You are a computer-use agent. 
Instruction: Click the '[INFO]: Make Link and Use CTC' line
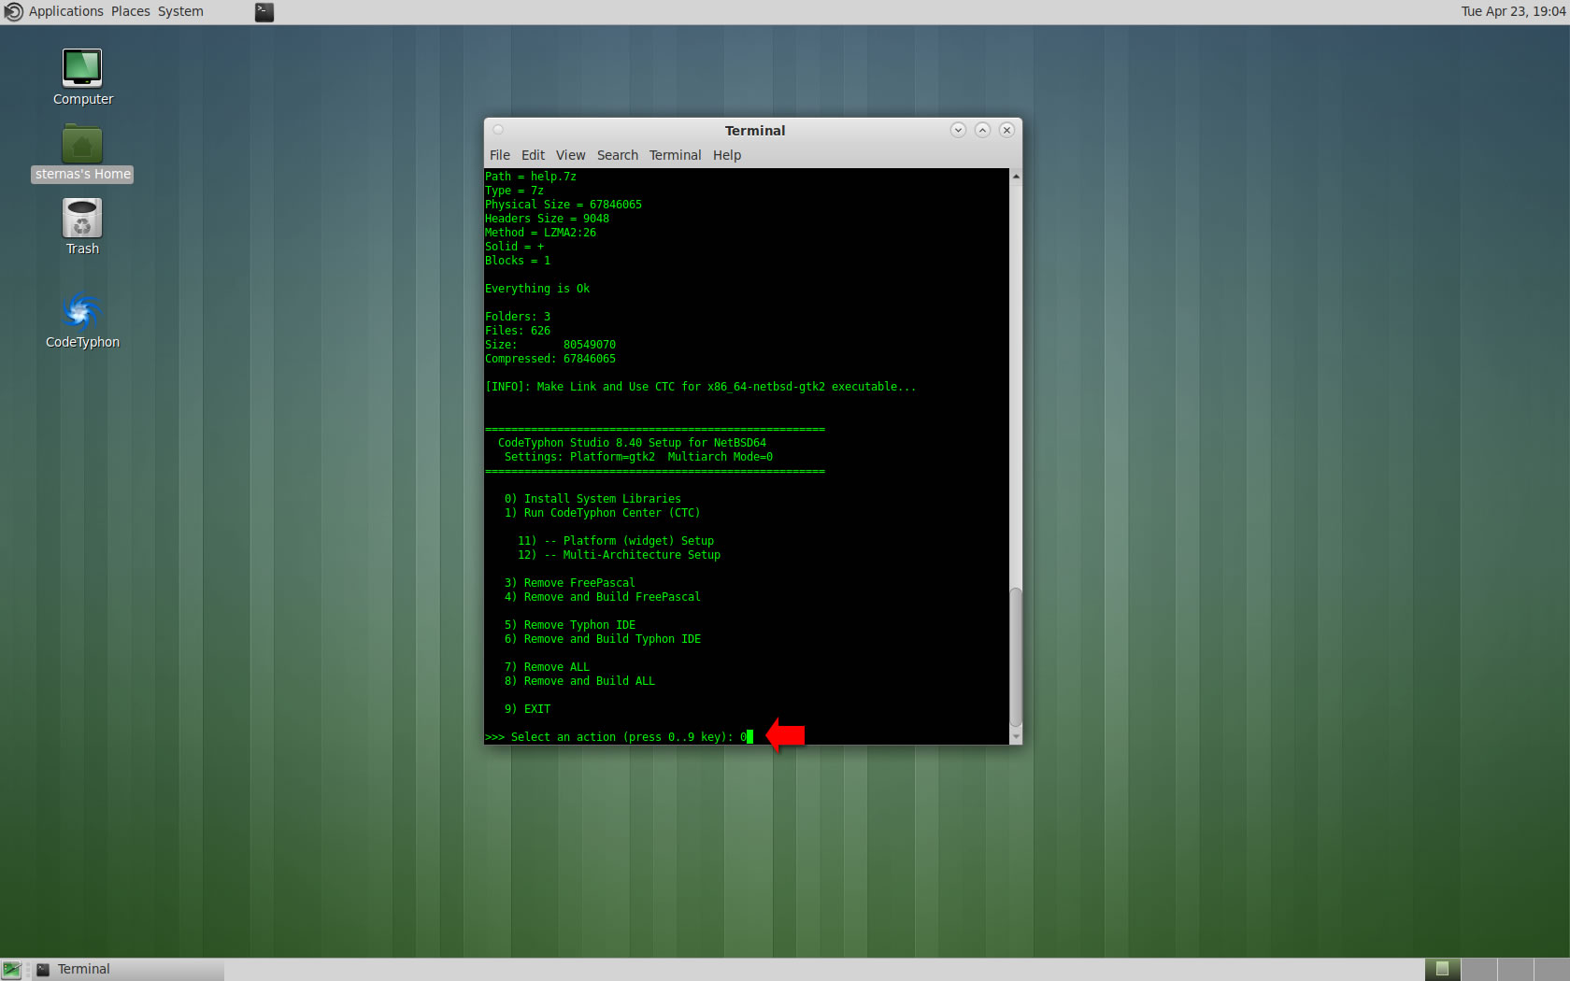(x=700, y=387)
